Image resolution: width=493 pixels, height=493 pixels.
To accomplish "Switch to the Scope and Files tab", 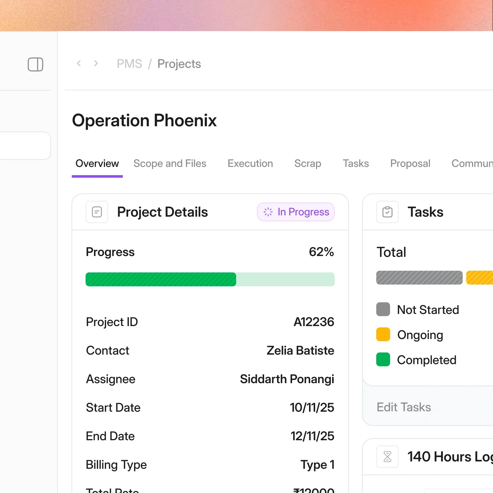I will click(170, 163).
